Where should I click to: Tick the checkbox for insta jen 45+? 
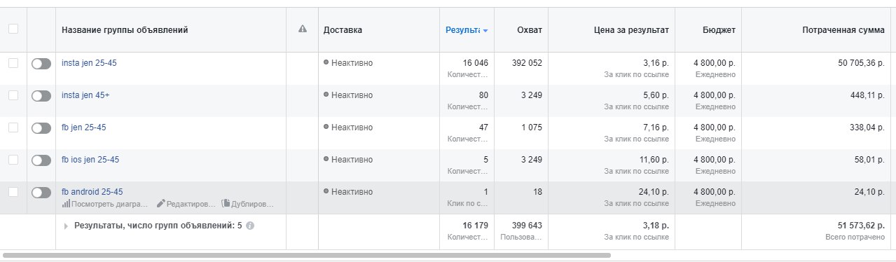(13, 95)
